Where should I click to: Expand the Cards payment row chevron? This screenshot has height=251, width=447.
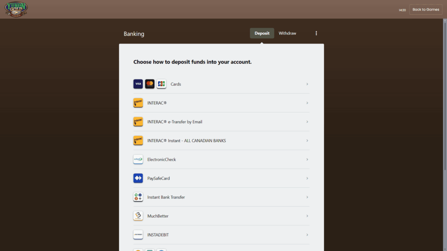[307, 84]
